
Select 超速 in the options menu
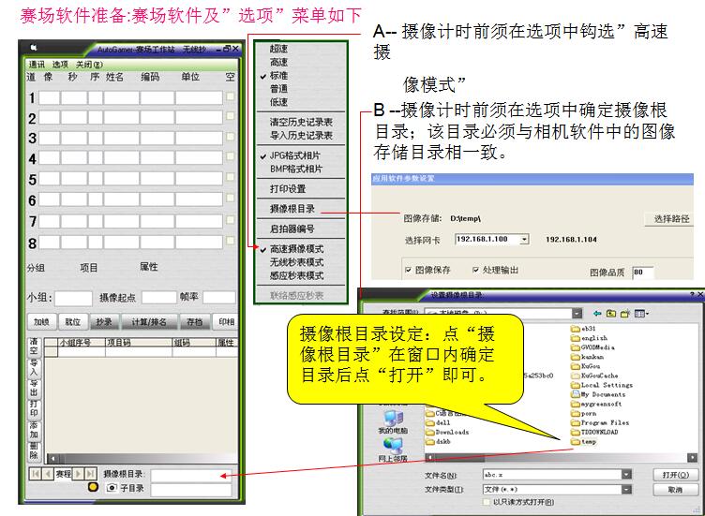[x=278, y=49]
